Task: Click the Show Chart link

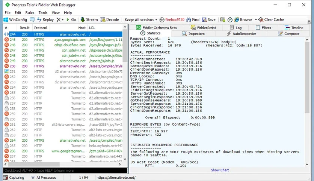Action: (220, 170)
